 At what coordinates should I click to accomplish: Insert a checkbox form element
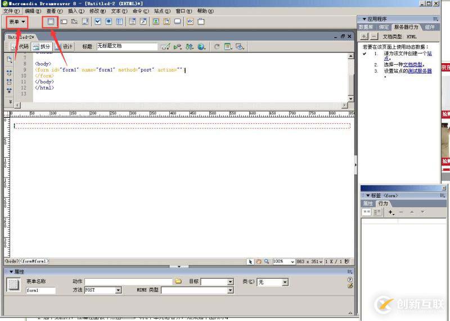[x=97, y=21]
